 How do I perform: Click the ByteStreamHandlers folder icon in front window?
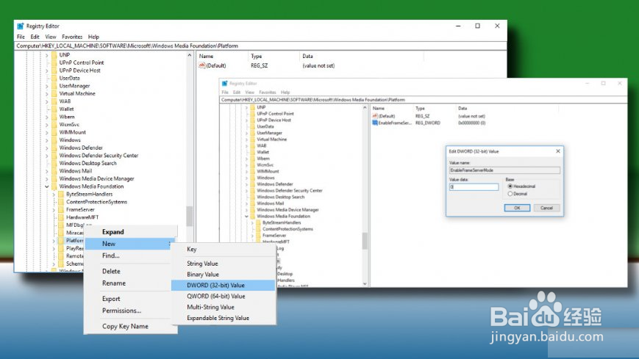pos(61,194)
